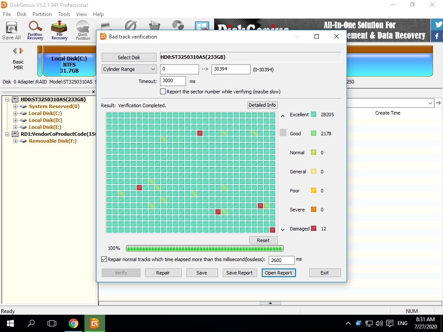Click the verification progress bar
443x332 pixels.
point(205,249)
